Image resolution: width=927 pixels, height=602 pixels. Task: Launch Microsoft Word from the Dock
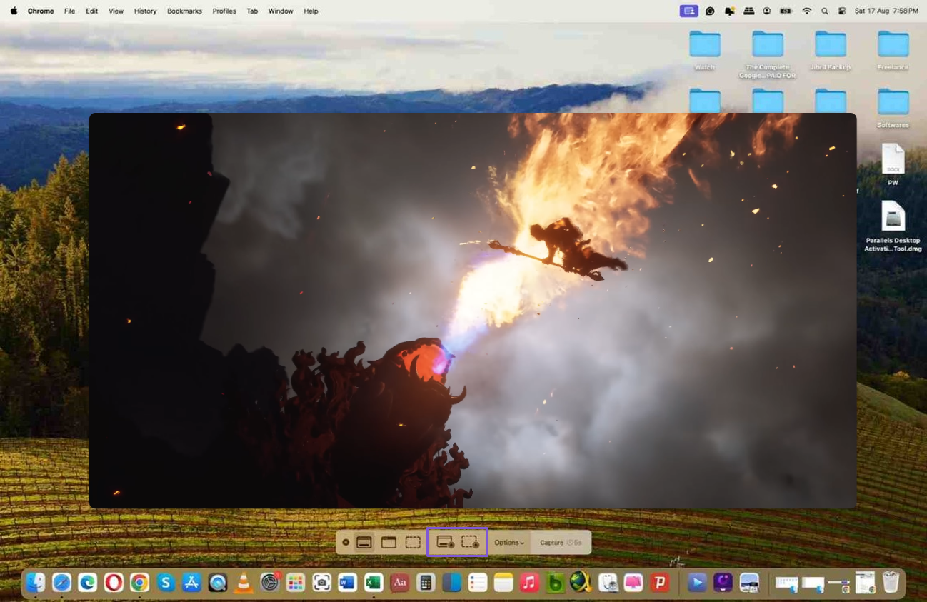tap(348, 583)
